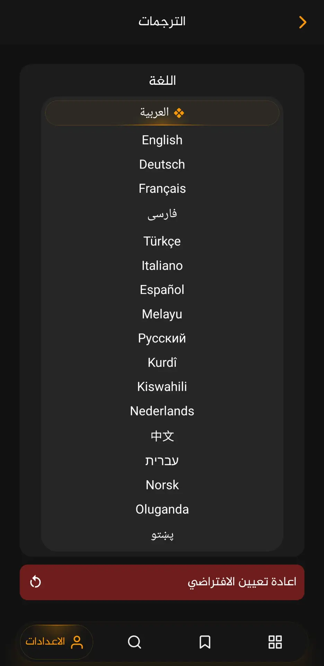This screenshot has width=324, height=666.
Task: Pick Kiswahili from the language list
Action: tap(162, 387)
